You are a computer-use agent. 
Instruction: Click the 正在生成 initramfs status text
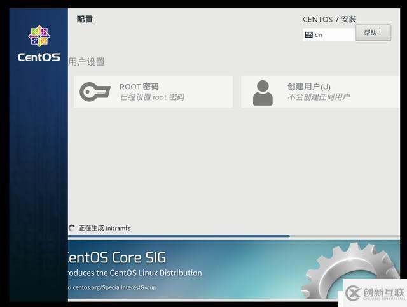105,228
